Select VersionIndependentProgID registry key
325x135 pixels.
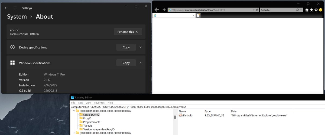pyautogui.click(x=99, y=129)
